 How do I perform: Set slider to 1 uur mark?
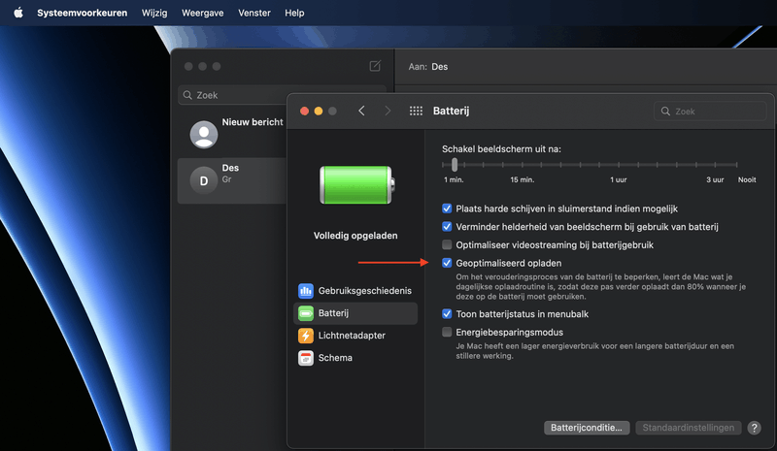(619, 165)
